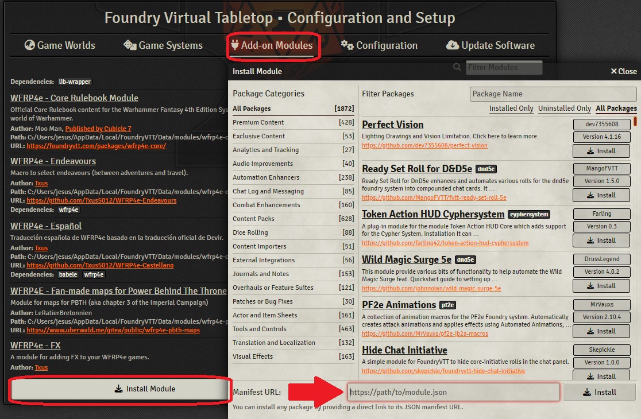The width and height of the screenshot is (641, 419).
Task: Open the Configuration tab
Action: 379,45
